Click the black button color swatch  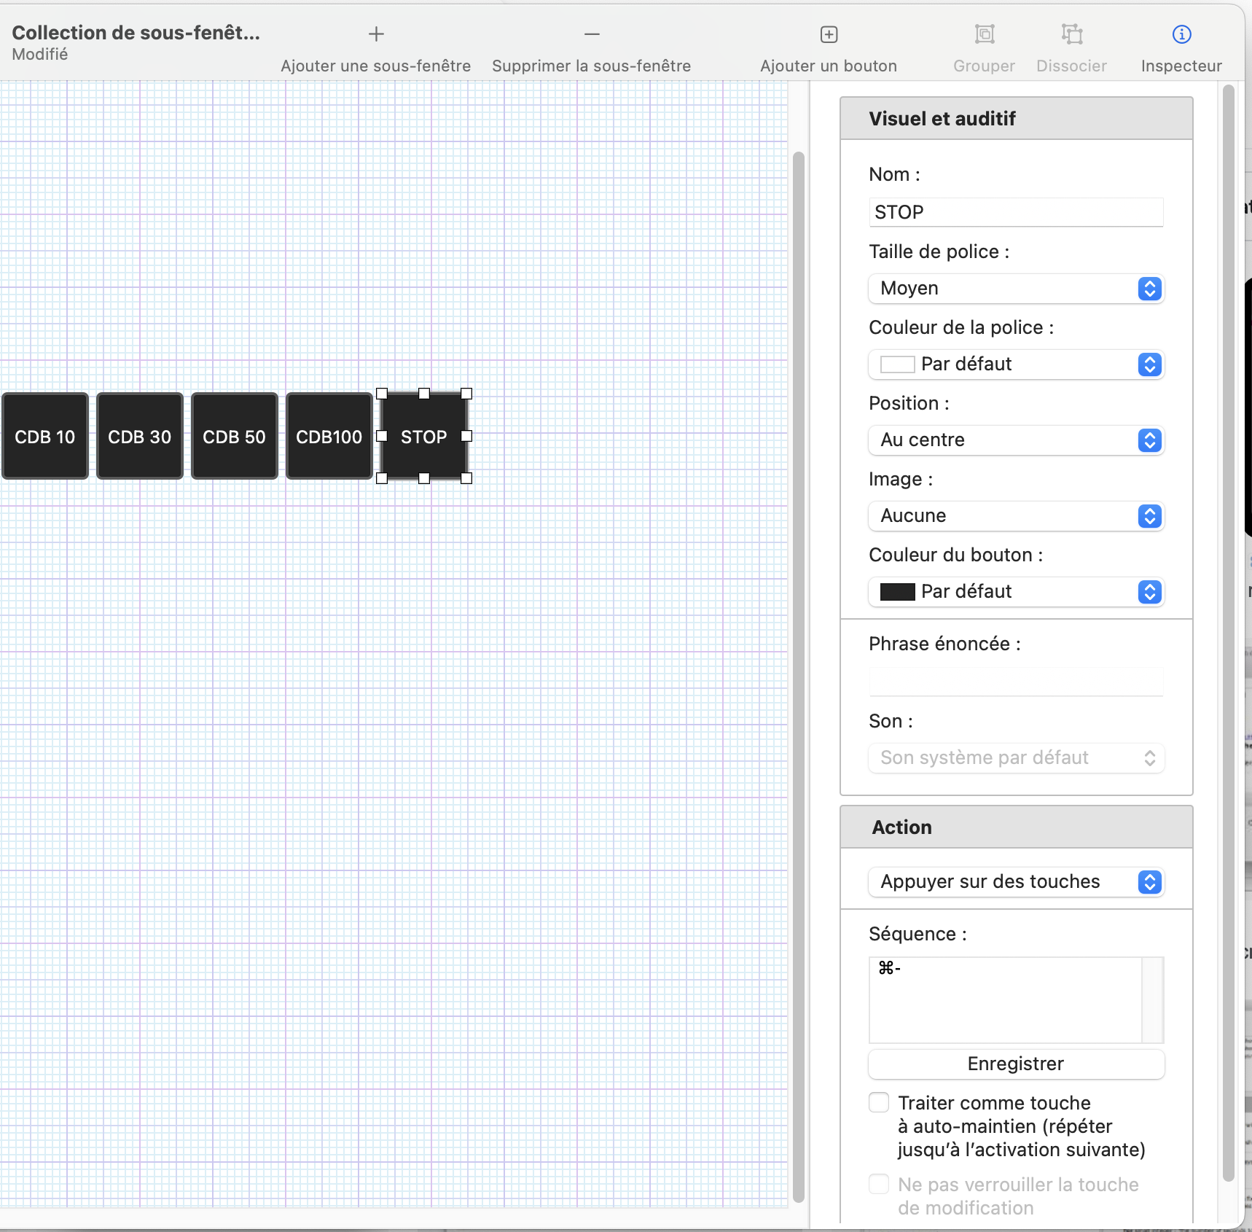[x=898, y=592]
